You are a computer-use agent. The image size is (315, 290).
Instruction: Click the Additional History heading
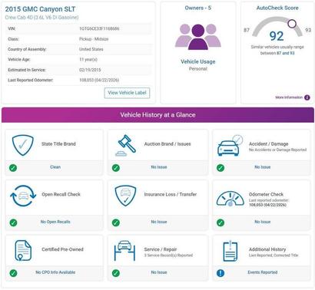267,249
